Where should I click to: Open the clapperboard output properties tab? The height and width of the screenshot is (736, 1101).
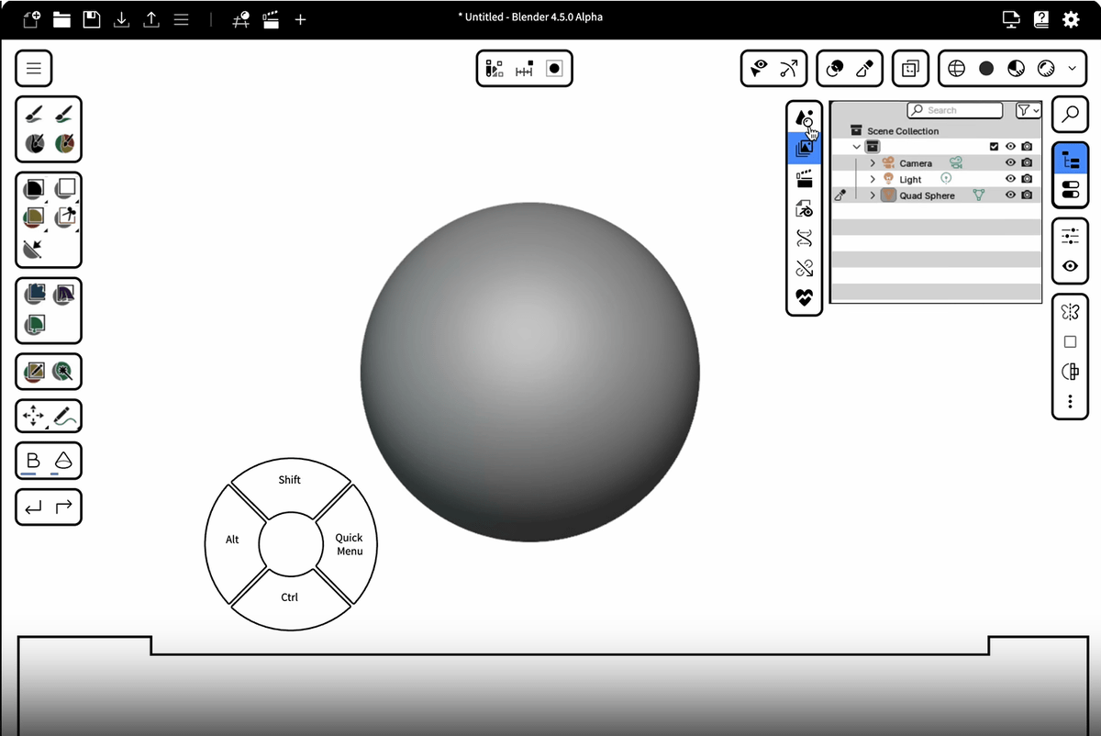pyautogui.click(x=805, y=178)
